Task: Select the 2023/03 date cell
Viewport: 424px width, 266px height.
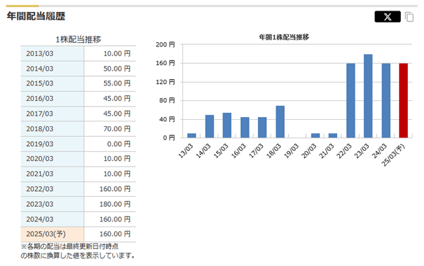Action: click(52, 204)
